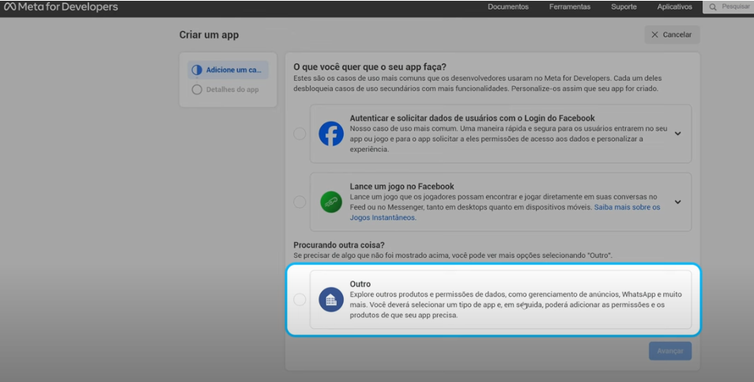754x382 pixels.
Task: Click the Facebook Login use case icon
Action: pos(331,134)
